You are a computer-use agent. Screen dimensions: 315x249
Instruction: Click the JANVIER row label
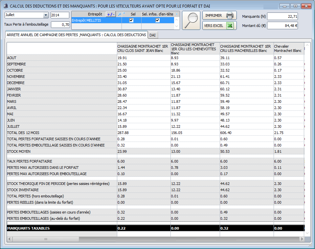point(14,89)
